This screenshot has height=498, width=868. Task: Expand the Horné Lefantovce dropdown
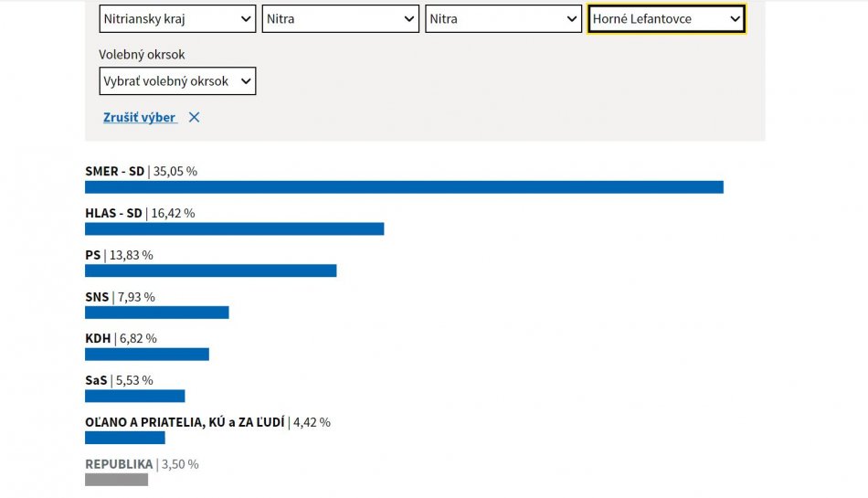666,18
